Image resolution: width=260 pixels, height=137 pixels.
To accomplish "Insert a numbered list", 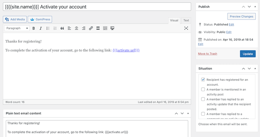I will 55,28.
